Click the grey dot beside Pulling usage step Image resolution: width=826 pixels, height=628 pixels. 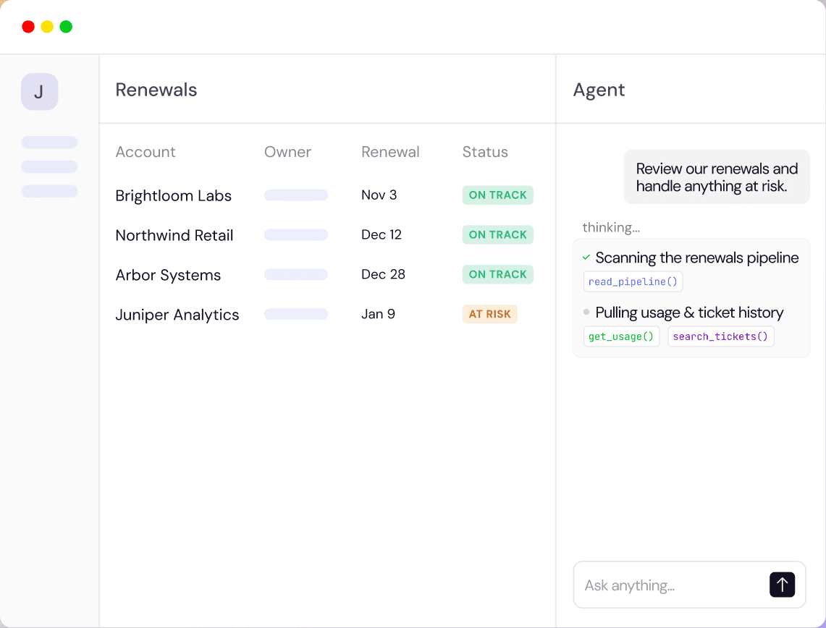(586, 312)
